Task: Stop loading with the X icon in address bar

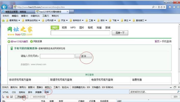Action: point(164,7)
